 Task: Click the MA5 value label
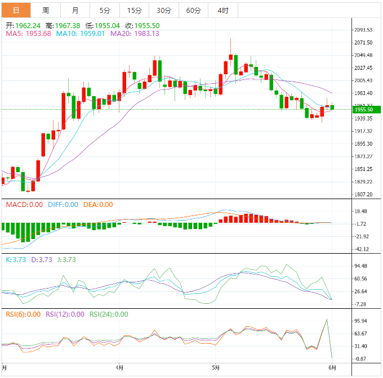coord(28,34)
